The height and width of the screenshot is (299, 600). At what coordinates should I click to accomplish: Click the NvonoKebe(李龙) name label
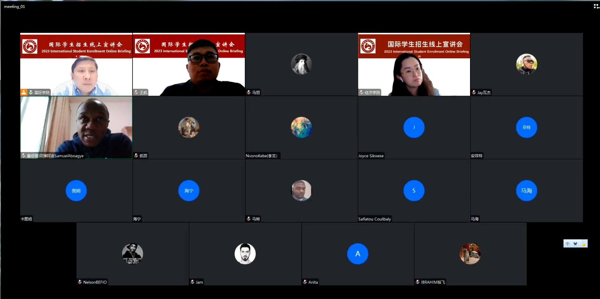point(261,156)
